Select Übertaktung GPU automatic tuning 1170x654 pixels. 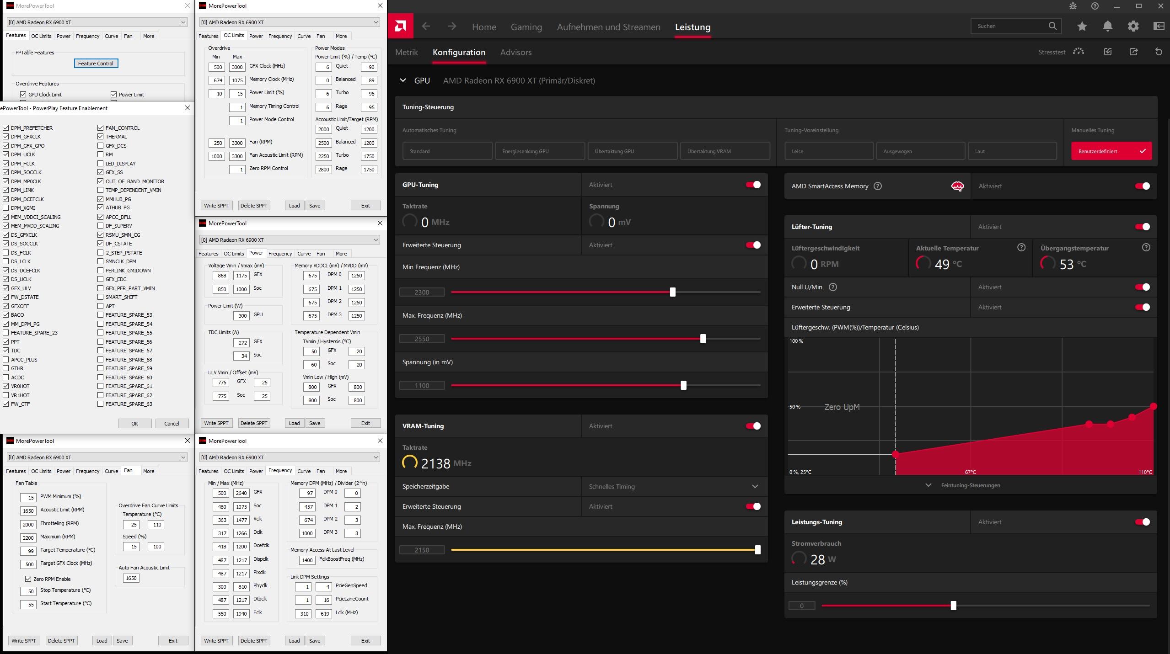(632, 151)
